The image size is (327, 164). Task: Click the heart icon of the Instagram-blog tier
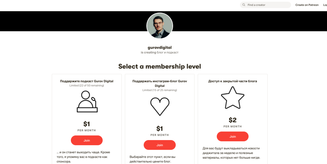pyautogui.click(x=160, y=107)
